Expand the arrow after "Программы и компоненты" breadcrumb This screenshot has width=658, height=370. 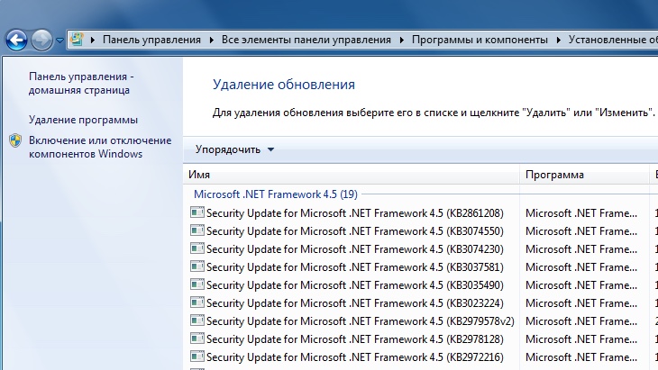[558, 40]
